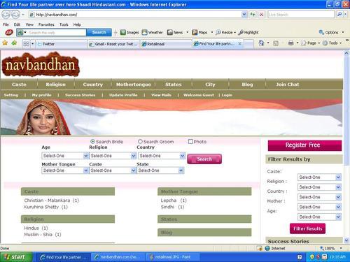This screenshot has height=262, width=350.
Task: Open the Images toolbar shortcut
Action: tap(129, 32)
